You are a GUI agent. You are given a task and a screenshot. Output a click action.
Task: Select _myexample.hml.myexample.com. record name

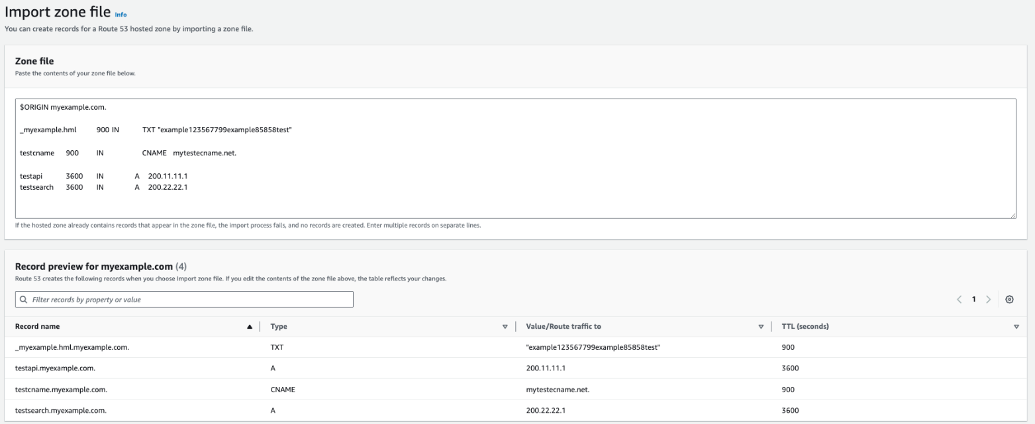[72, 347]
